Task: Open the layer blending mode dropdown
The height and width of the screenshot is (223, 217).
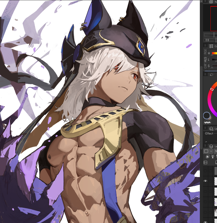Action: click(215, 151)
